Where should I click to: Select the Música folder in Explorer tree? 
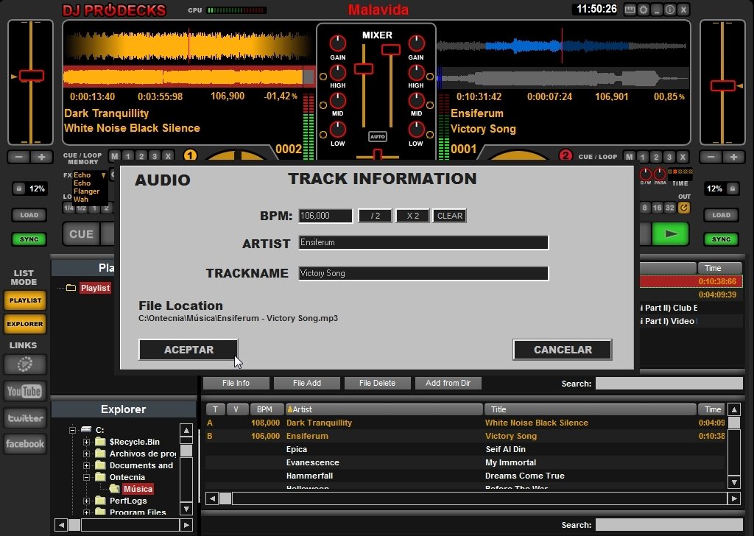pos(138,489)
